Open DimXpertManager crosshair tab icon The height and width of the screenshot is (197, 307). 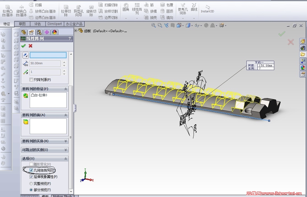tap(47, 32)
